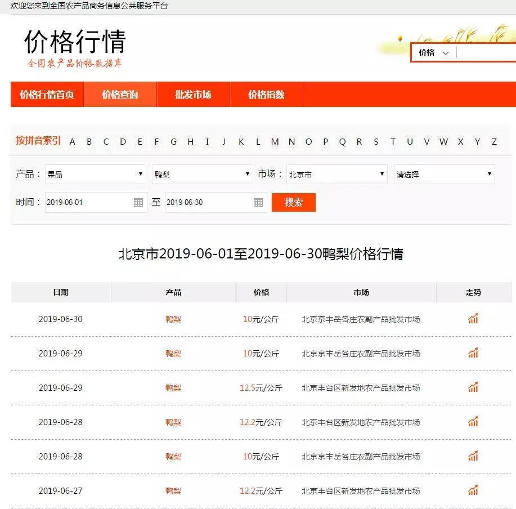Open the 价格指数 tab
516x509 pixels.
266,95
